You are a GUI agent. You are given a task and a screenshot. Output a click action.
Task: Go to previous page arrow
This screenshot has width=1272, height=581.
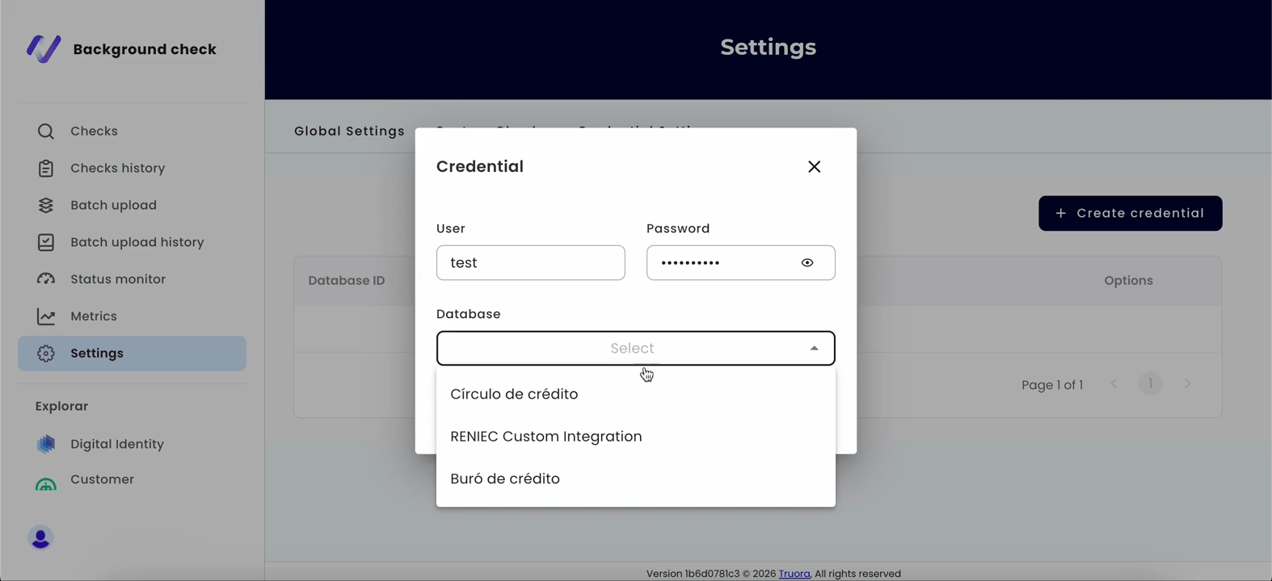coord(1114,384)
